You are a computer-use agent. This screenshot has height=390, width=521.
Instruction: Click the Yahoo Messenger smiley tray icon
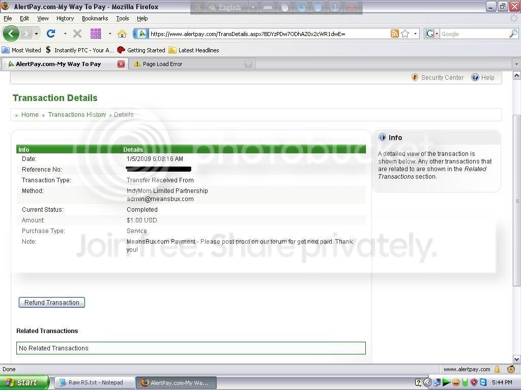point(456,383)
